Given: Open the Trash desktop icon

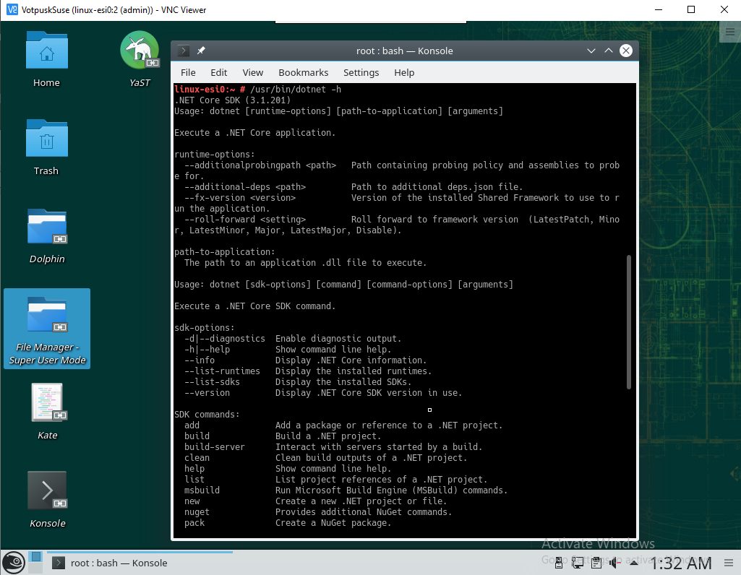Looking at the screenshot, I should [x=46, y=147].
